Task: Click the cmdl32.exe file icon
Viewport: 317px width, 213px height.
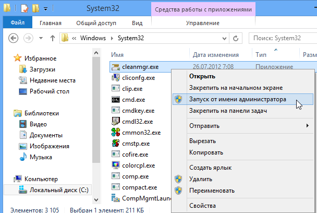Action: 116,121
